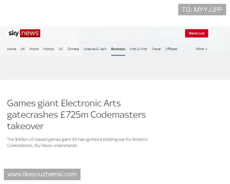Switch to the Ents & Arts section
The height and width of the screenshot is (184, 230).
pyautogui.click(x=138, y=49)
